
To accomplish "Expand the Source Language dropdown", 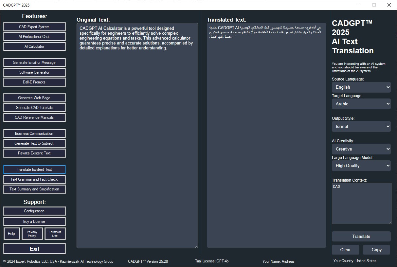I will (x=361, y=87).
